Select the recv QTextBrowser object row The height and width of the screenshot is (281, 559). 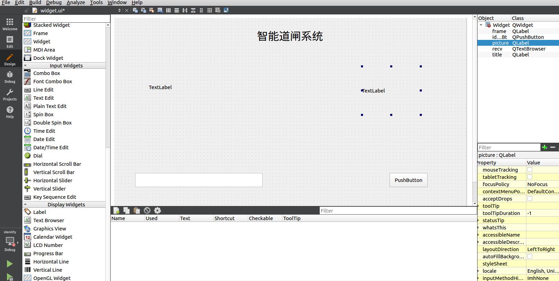pyautogui.click(x=518, y=49)
